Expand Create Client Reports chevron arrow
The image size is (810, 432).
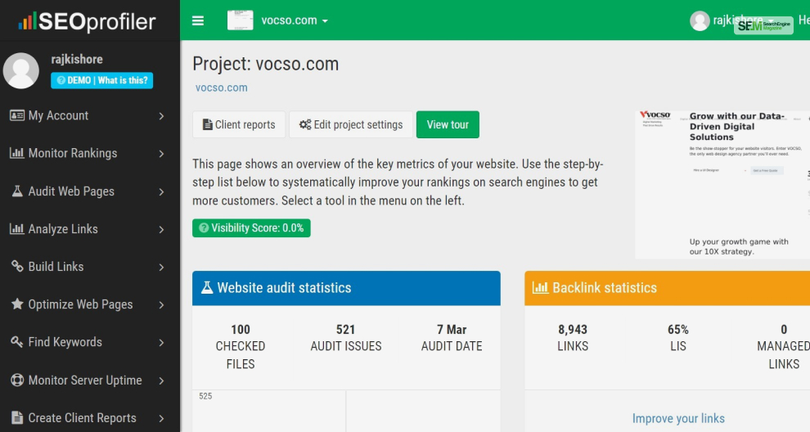[161, 419]
